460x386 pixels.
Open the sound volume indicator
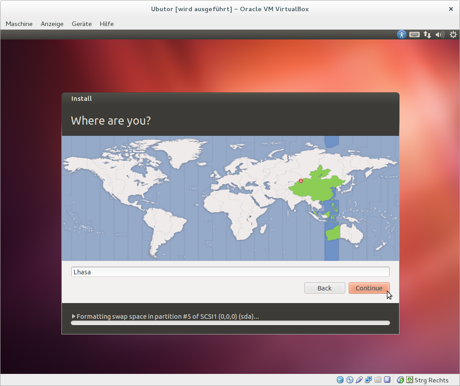point(440,35)
